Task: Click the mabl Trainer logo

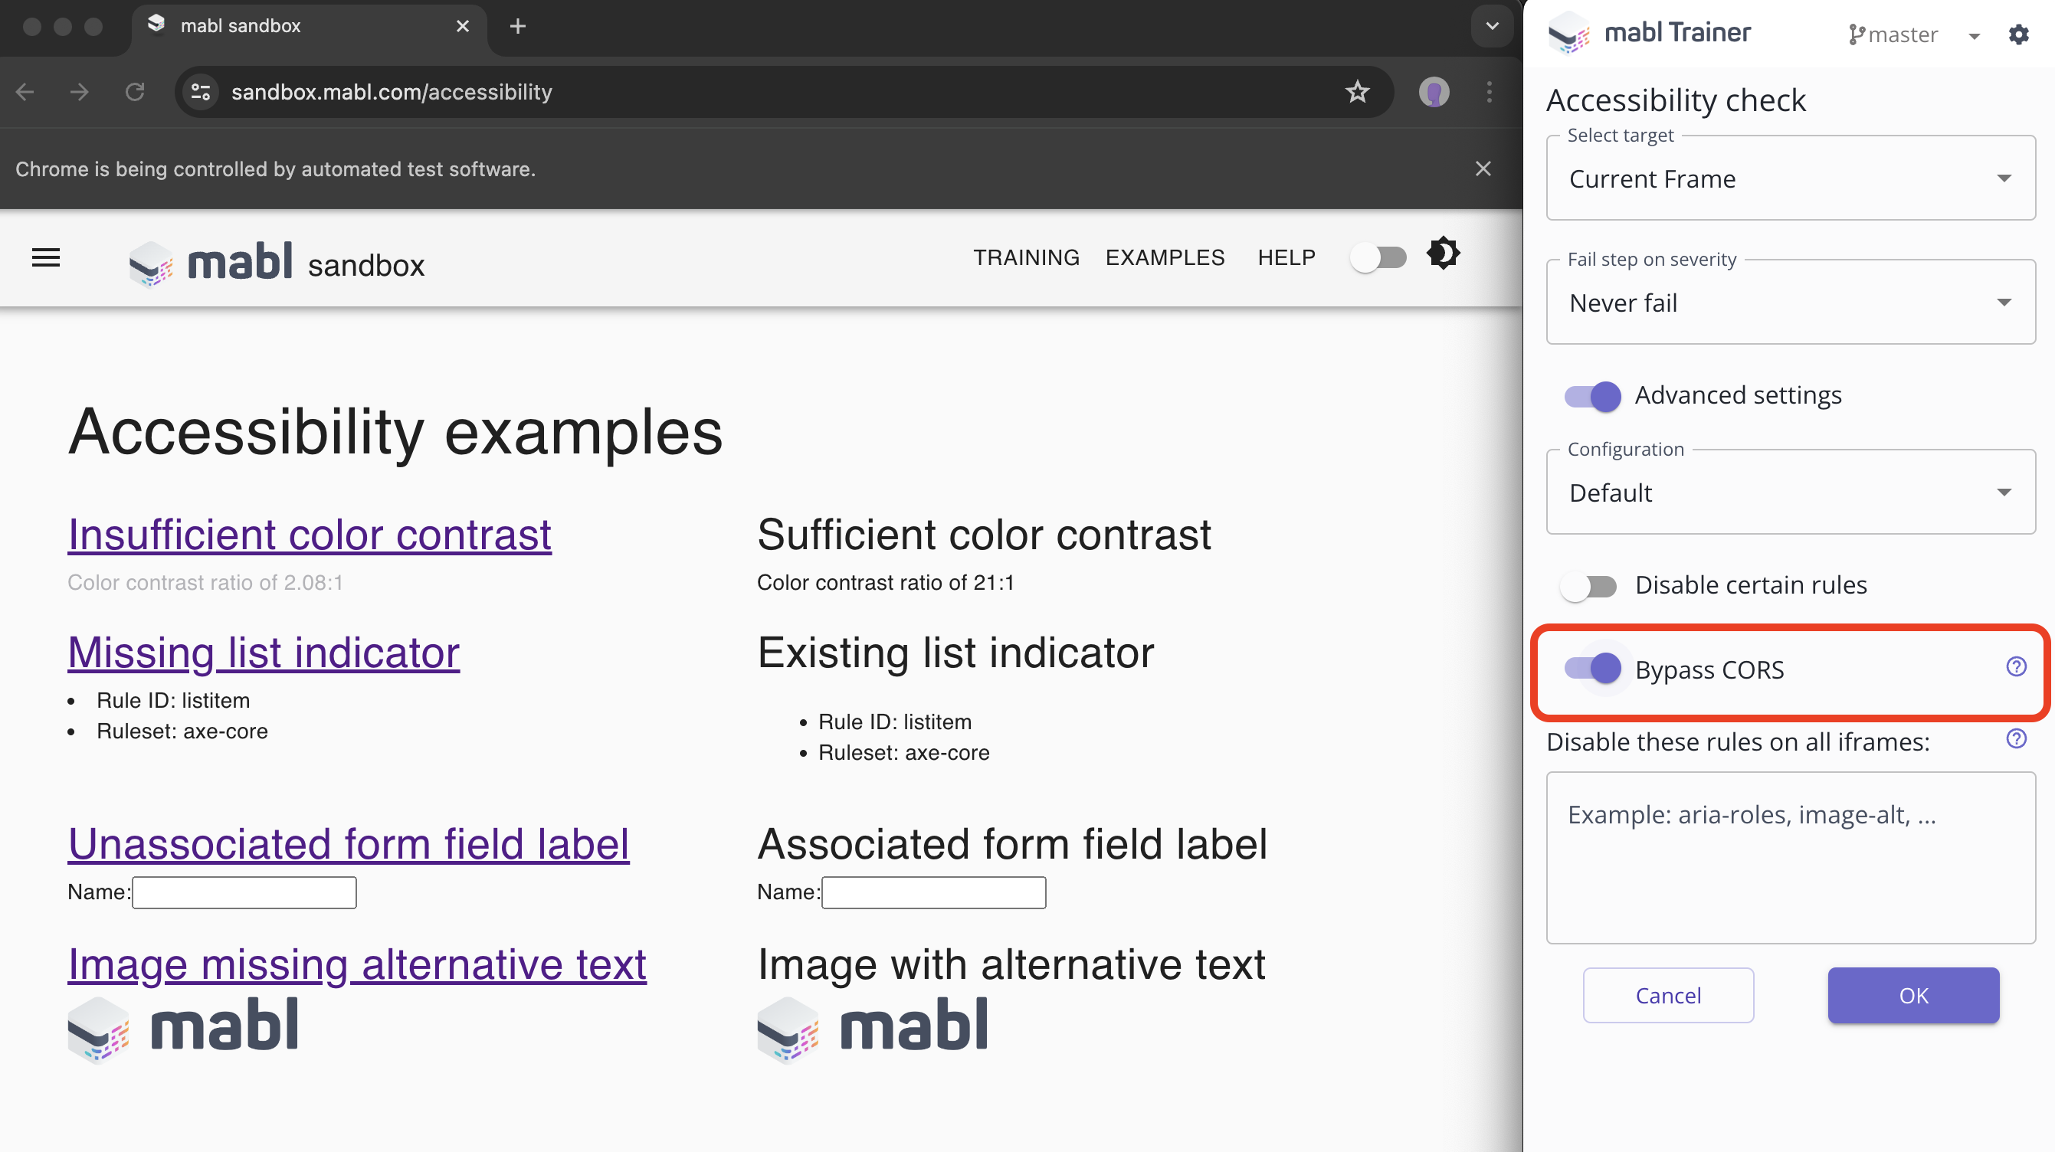Action: tap(1571, 32)
